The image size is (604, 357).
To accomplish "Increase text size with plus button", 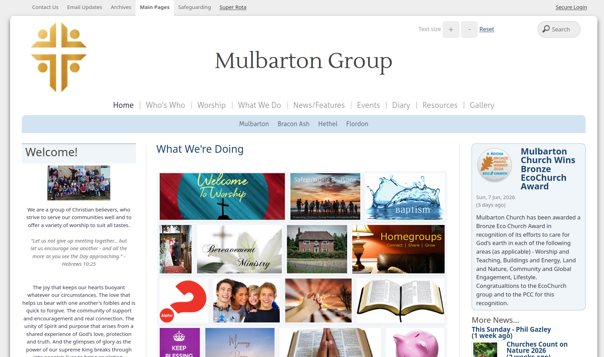I will (x=451, y=29).
